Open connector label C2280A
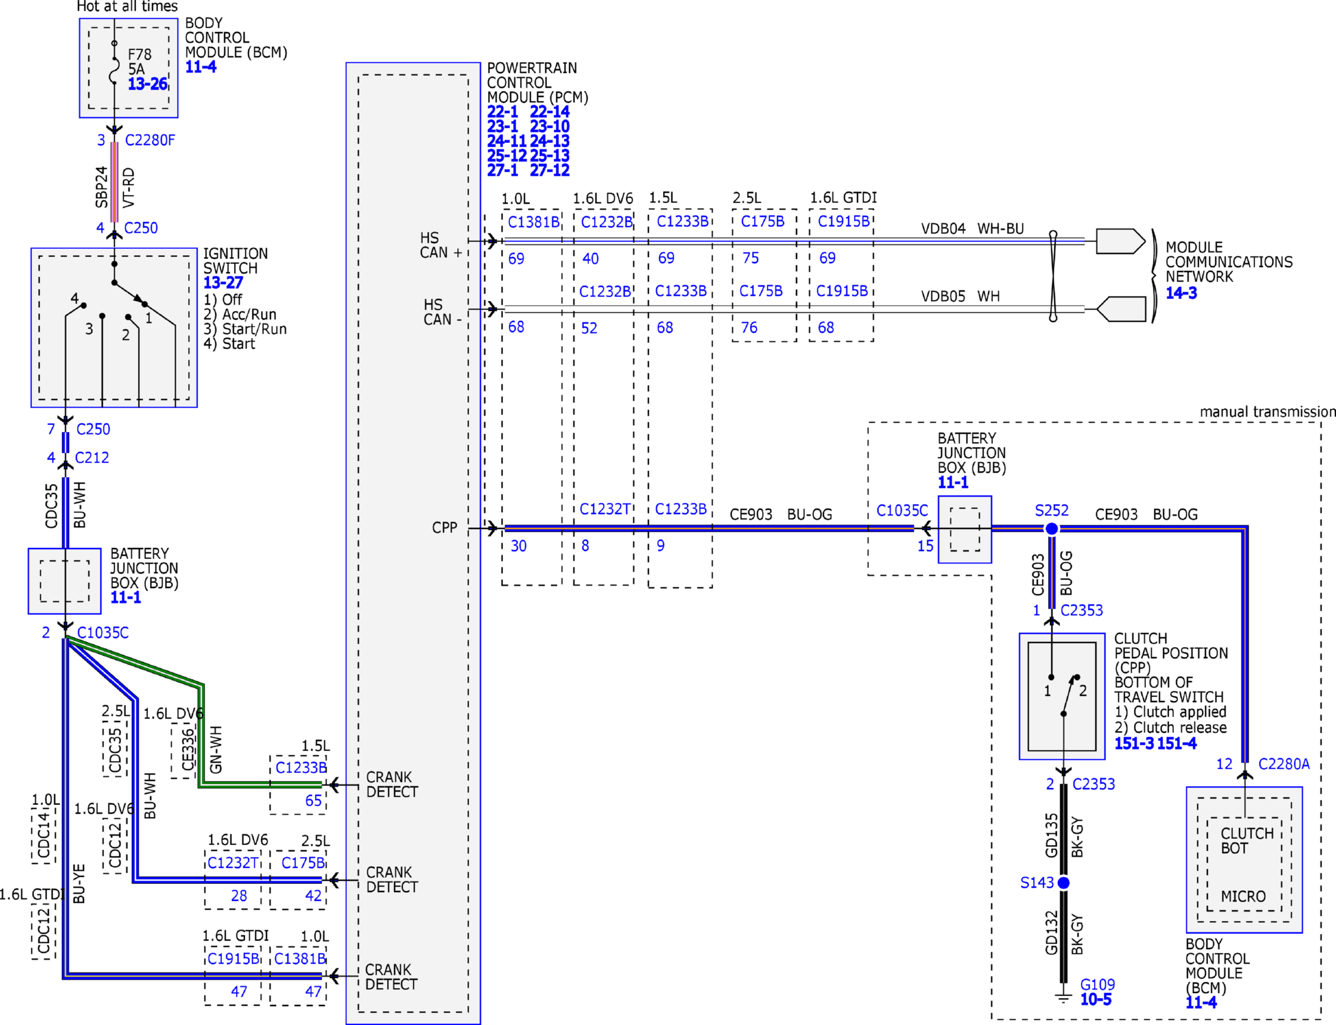 [x=1284, y=764]
